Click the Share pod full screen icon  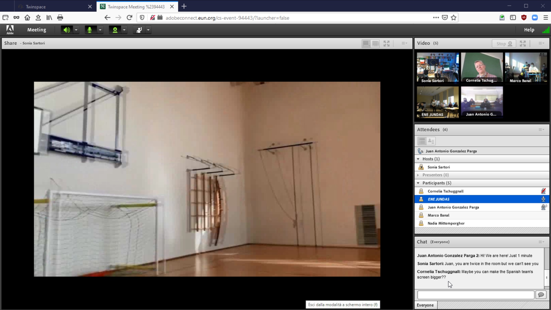(x=387, y=44)
